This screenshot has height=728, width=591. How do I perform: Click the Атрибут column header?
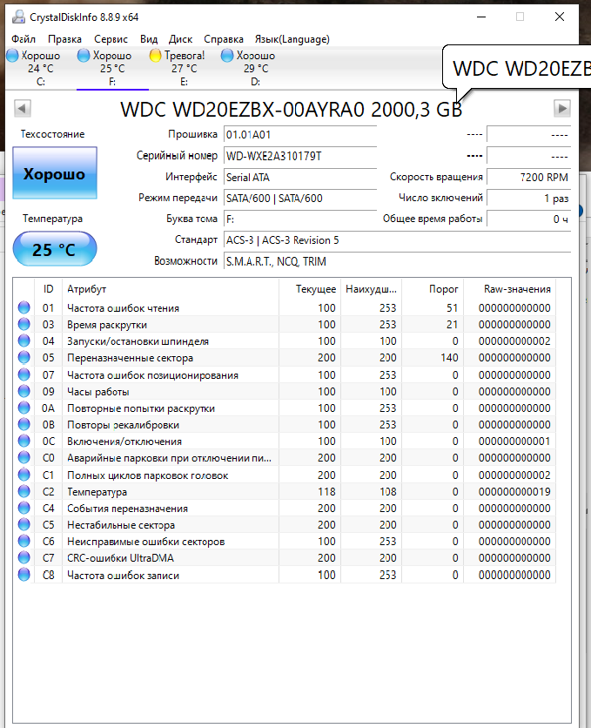171,289
